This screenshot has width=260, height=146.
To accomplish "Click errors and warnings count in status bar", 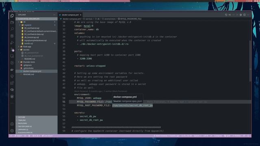I will click(x=36, y=136).
